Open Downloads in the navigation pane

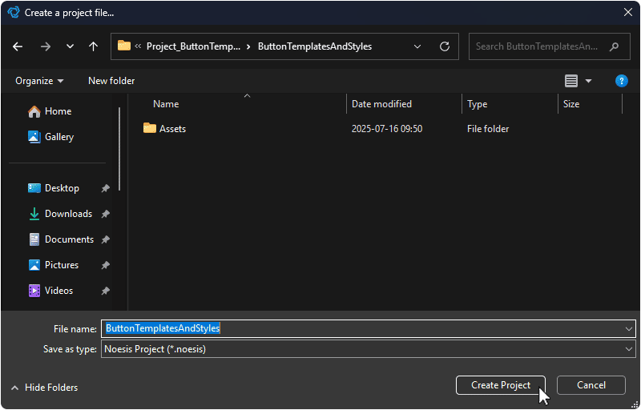tap(60, 214)
